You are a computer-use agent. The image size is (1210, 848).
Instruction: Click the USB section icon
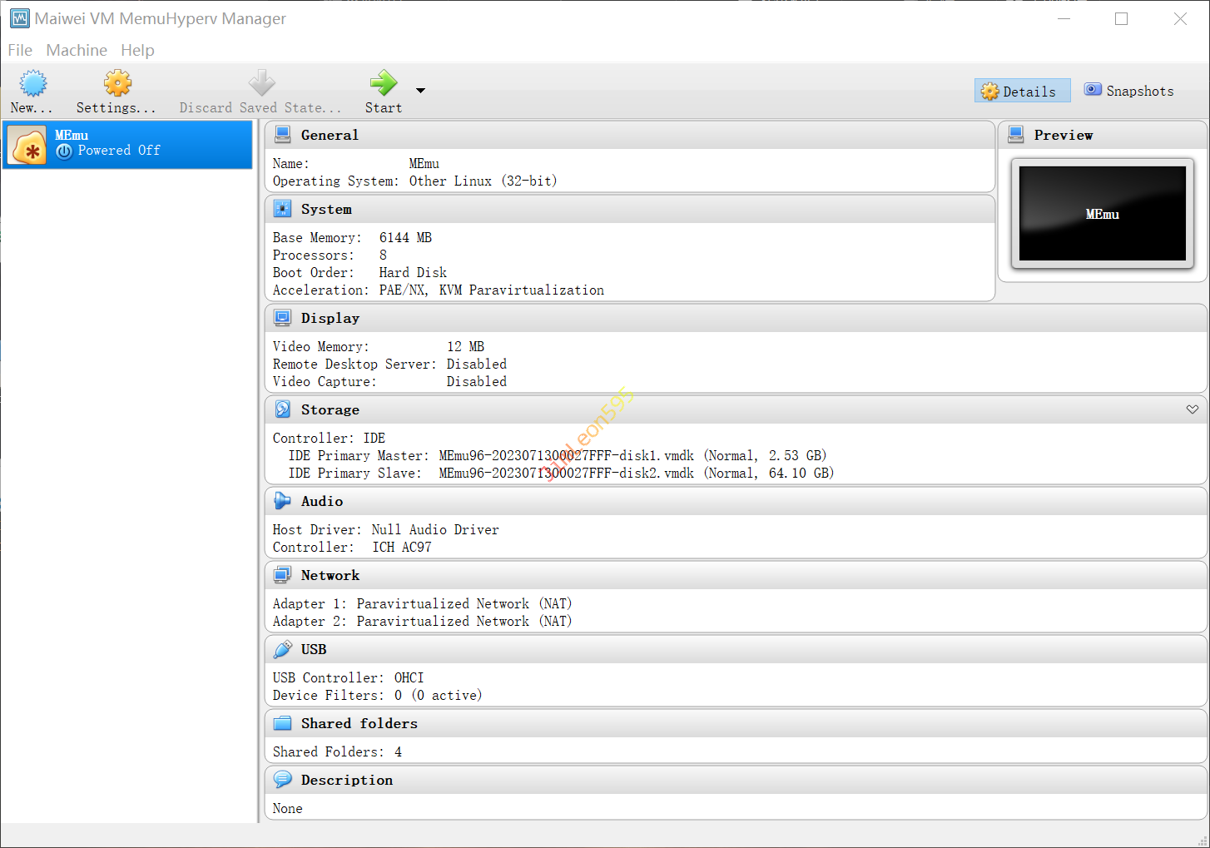tap(283, 649)
